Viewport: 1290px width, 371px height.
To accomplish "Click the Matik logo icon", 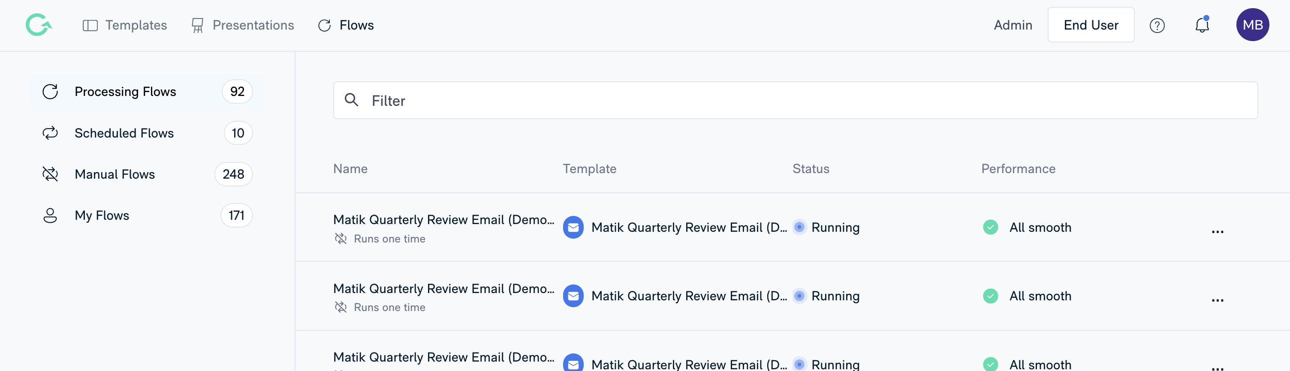I will tap(39, 25).
